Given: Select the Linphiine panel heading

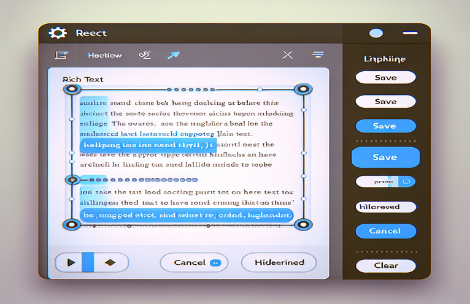Looking at the screenshot, I should 385,59.
